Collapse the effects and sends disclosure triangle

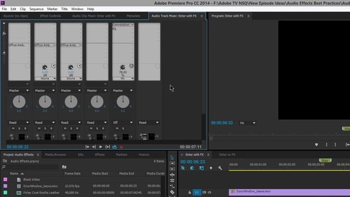(x=4, y=23)
